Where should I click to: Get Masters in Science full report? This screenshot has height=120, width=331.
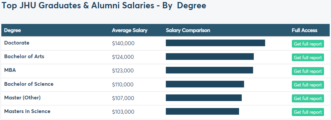click(308, 112)
